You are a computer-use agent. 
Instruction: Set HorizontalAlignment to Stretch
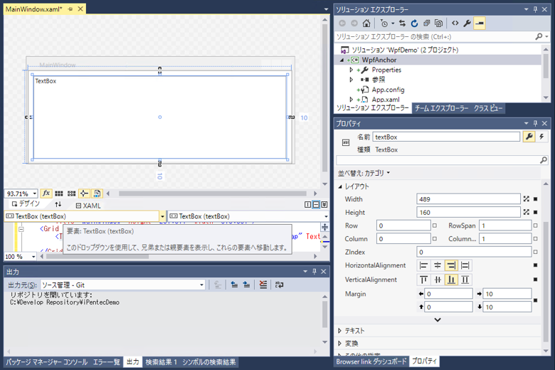(465, 265)
